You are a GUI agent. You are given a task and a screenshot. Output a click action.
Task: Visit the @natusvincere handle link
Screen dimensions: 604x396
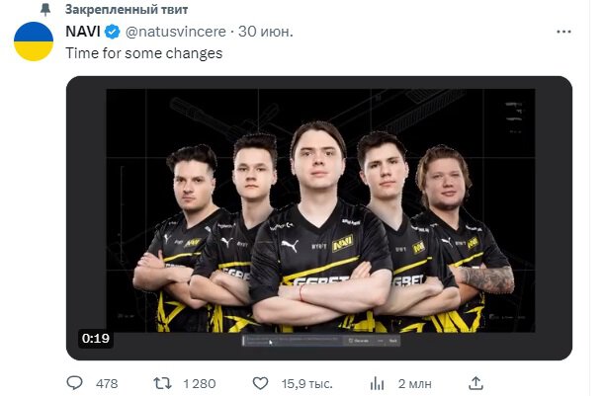point(176,32)
